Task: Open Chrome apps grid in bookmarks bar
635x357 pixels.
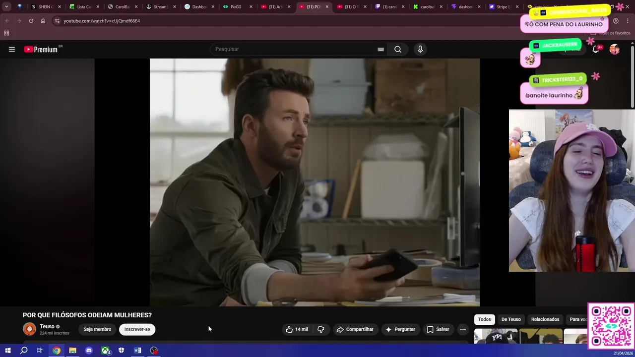Action: tap(6, 33)
